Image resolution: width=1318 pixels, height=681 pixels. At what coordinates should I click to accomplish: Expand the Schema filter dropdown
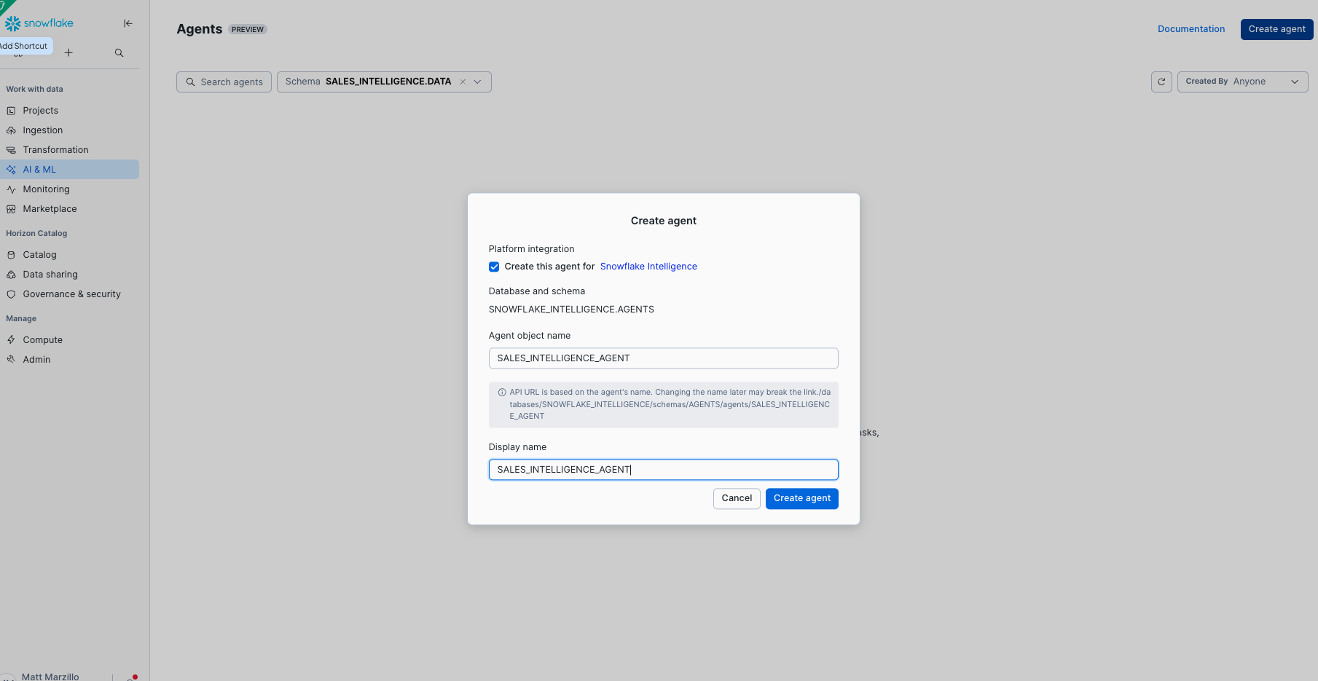pos(478,82)
